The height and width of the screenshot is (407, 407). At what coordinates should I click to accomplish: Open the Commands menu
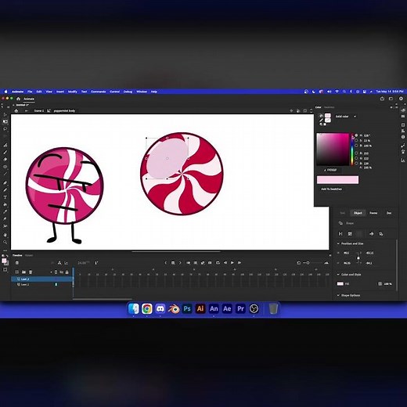coord(99,92)
